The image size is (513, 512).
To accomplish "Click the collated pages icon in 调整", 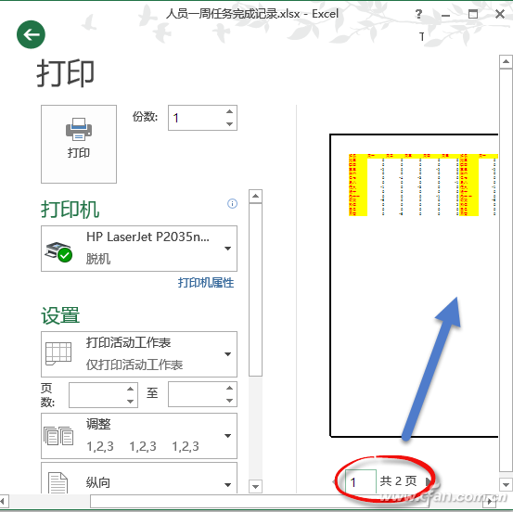I will 58,436.
